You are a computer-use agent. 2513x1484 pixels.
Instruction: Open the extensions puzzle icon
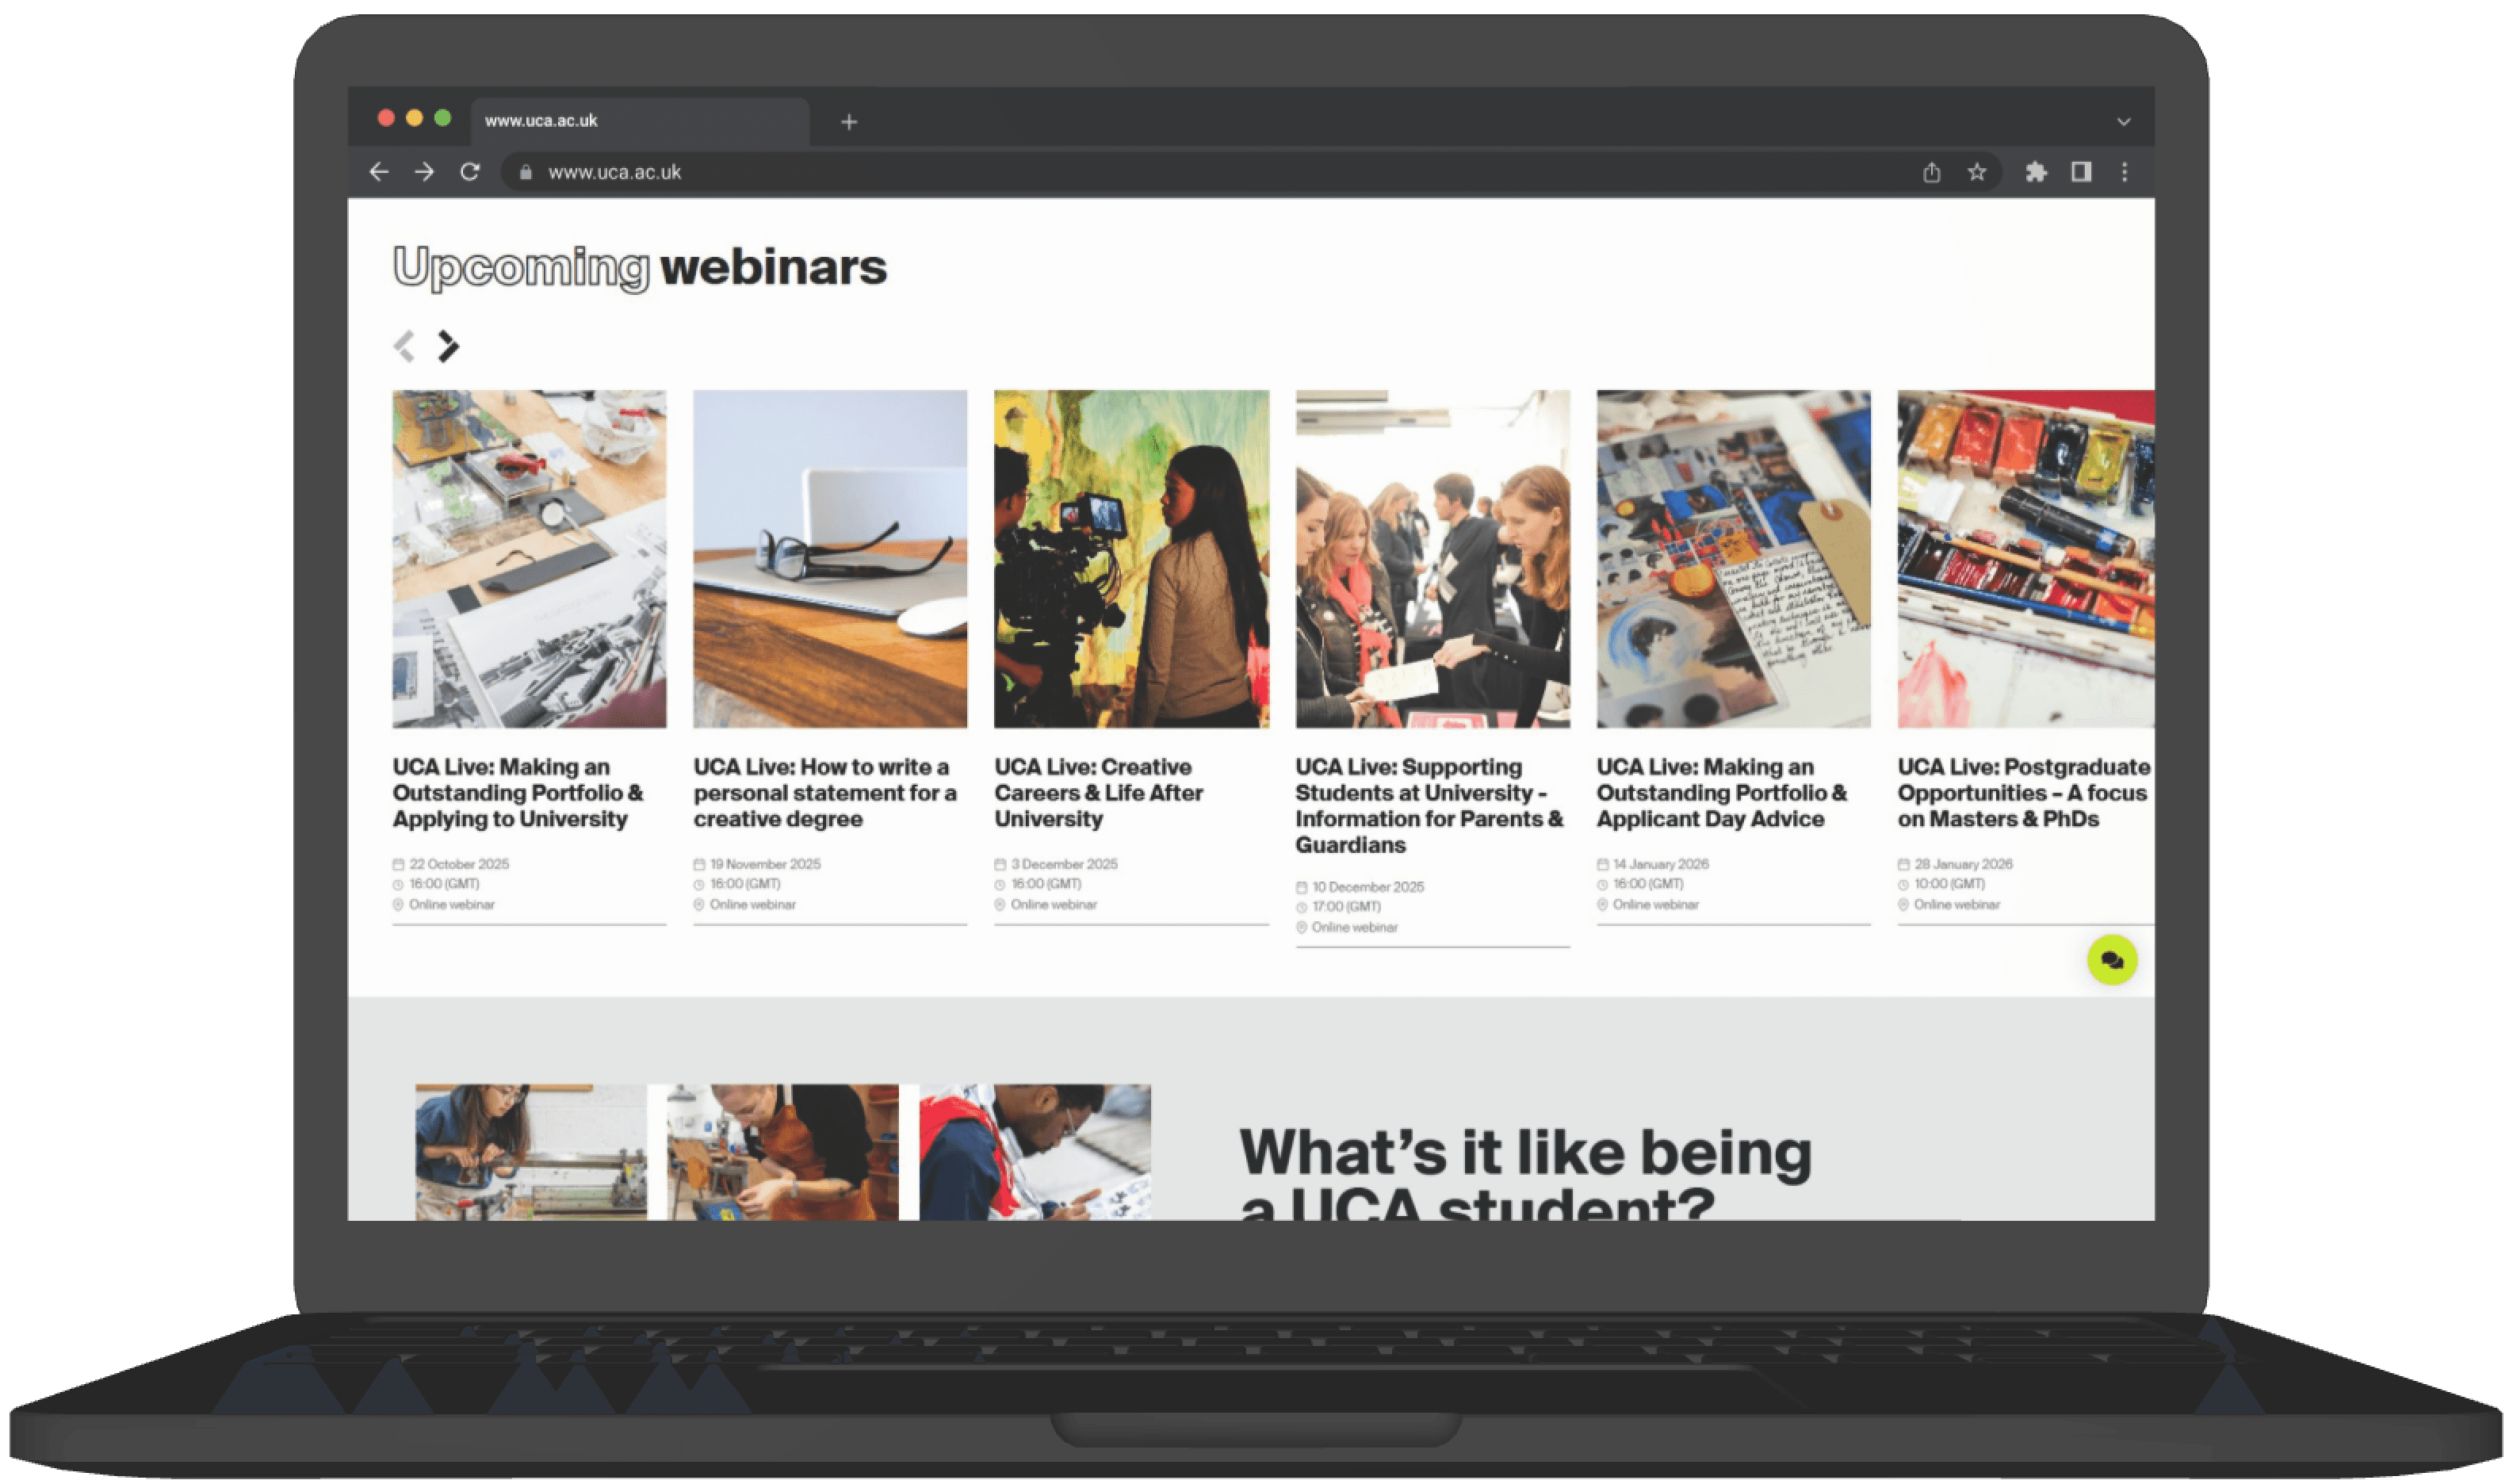tap(2036, 172)
